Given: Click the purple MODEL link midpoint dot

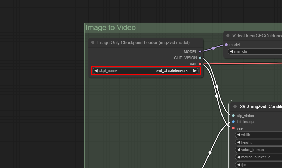Looking at the screenshot, I should [x=213, y=48].
